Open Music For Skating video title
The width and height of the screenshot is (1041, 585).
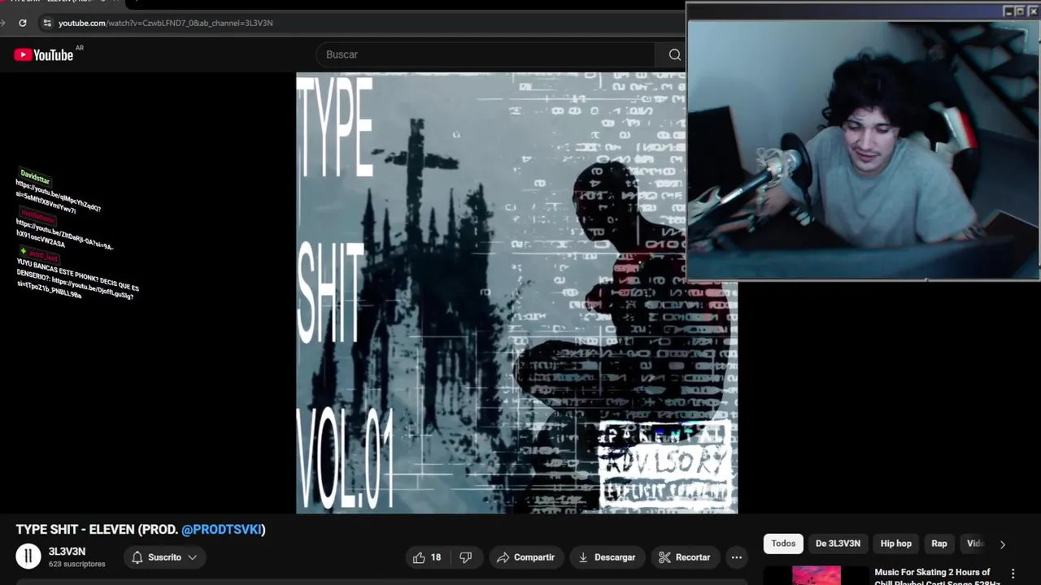point(935,577)
